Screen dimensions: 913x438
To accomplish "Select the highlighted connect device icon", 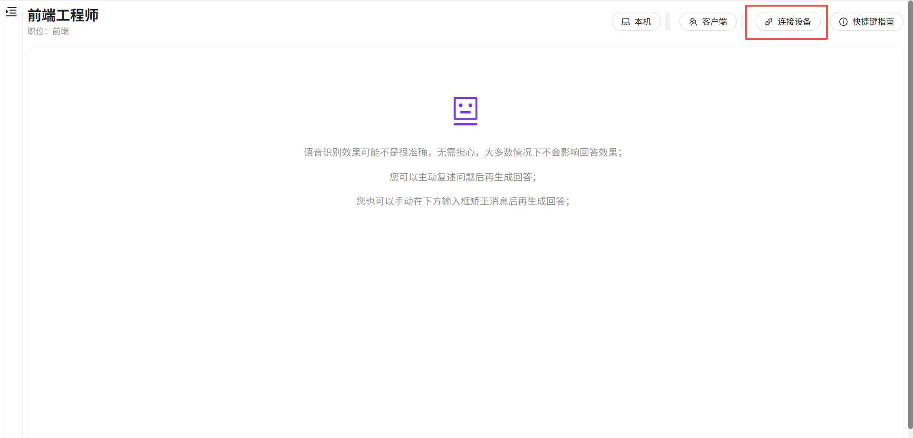I will [x=768, y=21].
